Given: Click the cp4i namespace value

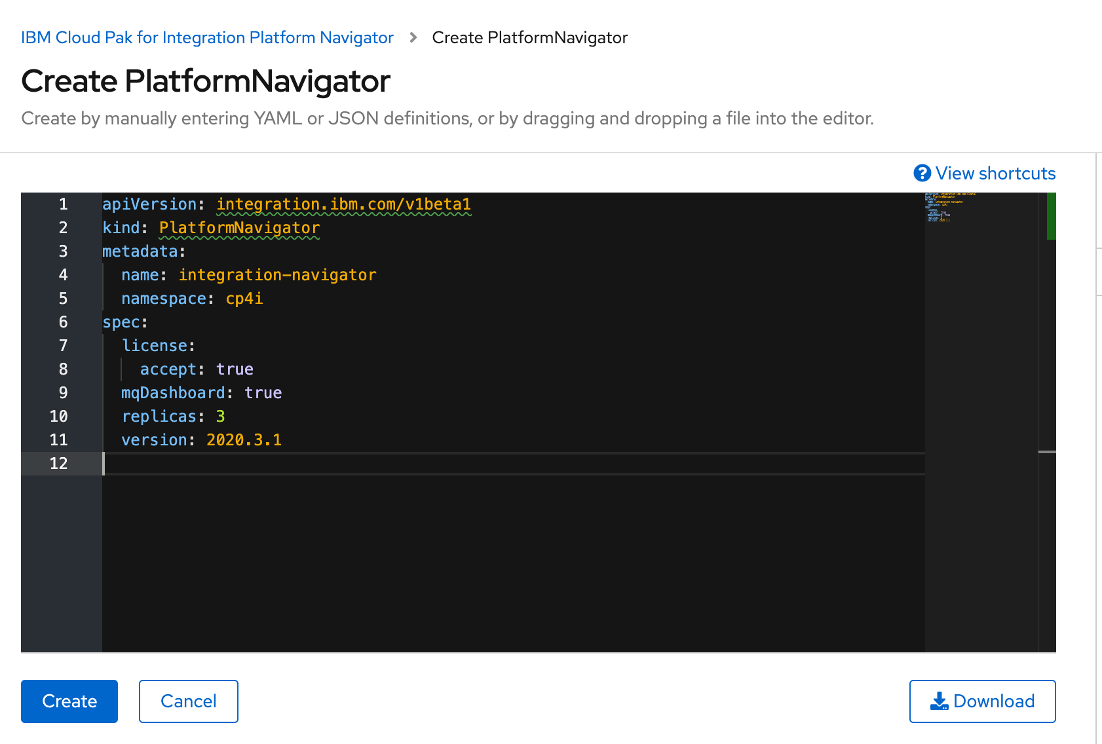Looking at the screenshot, I should [245, 298].
